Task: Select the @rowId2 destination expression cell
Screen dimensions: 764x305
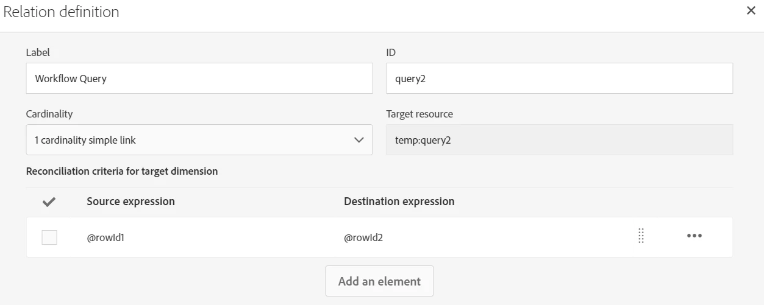Action: [363, 237]
